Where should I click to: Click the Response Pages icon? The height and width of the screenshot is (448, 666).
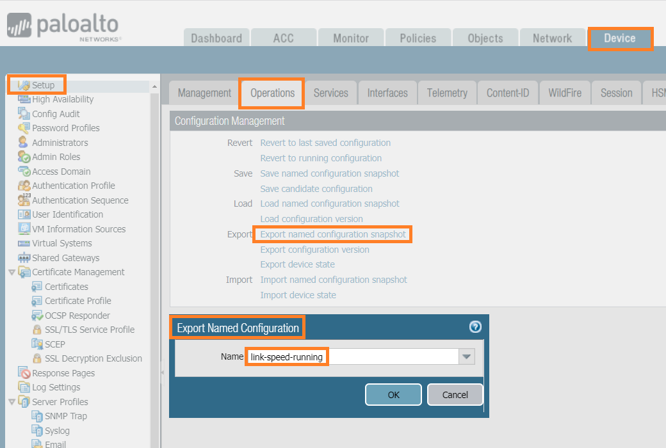coord(24,372)
